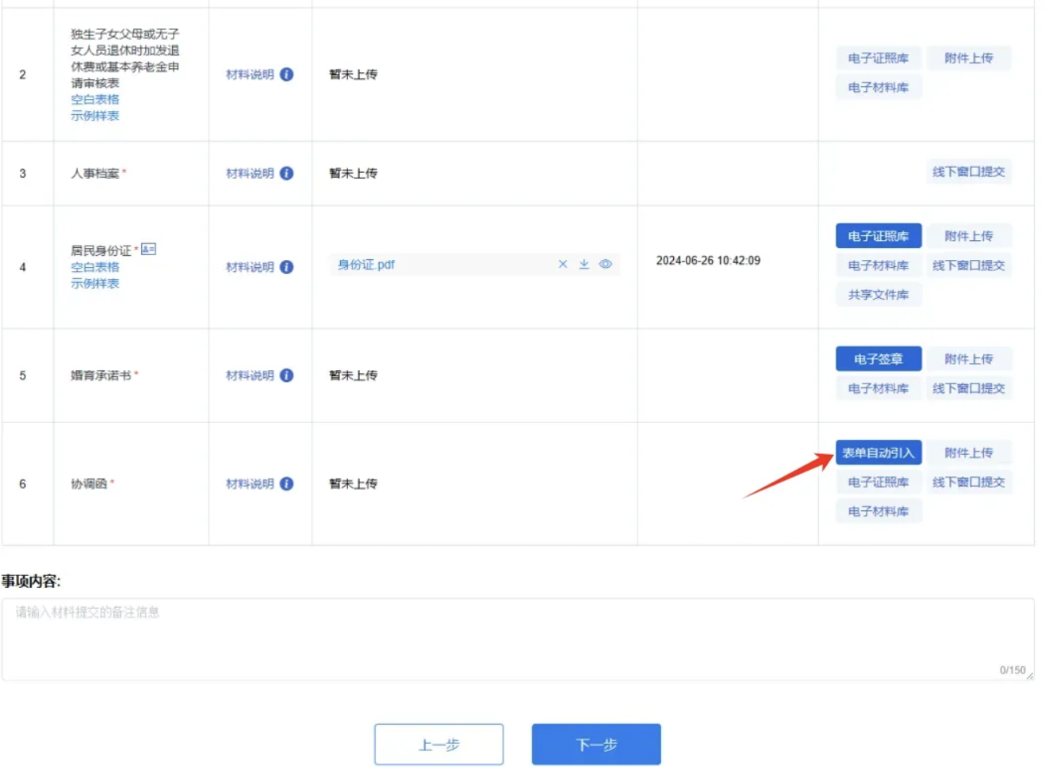
Task: Go to 下一步
Action: click(x=596, y=744)
